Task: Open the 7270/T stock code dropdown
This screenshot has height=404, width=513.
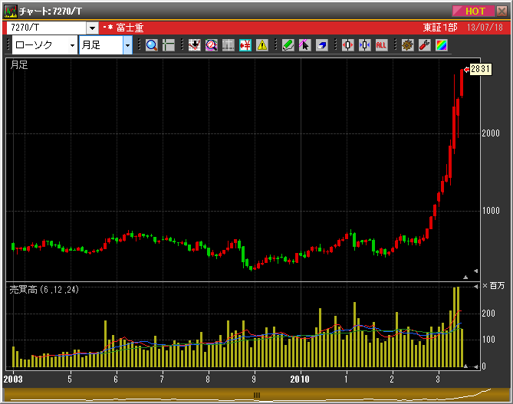Action: (92, 28)
